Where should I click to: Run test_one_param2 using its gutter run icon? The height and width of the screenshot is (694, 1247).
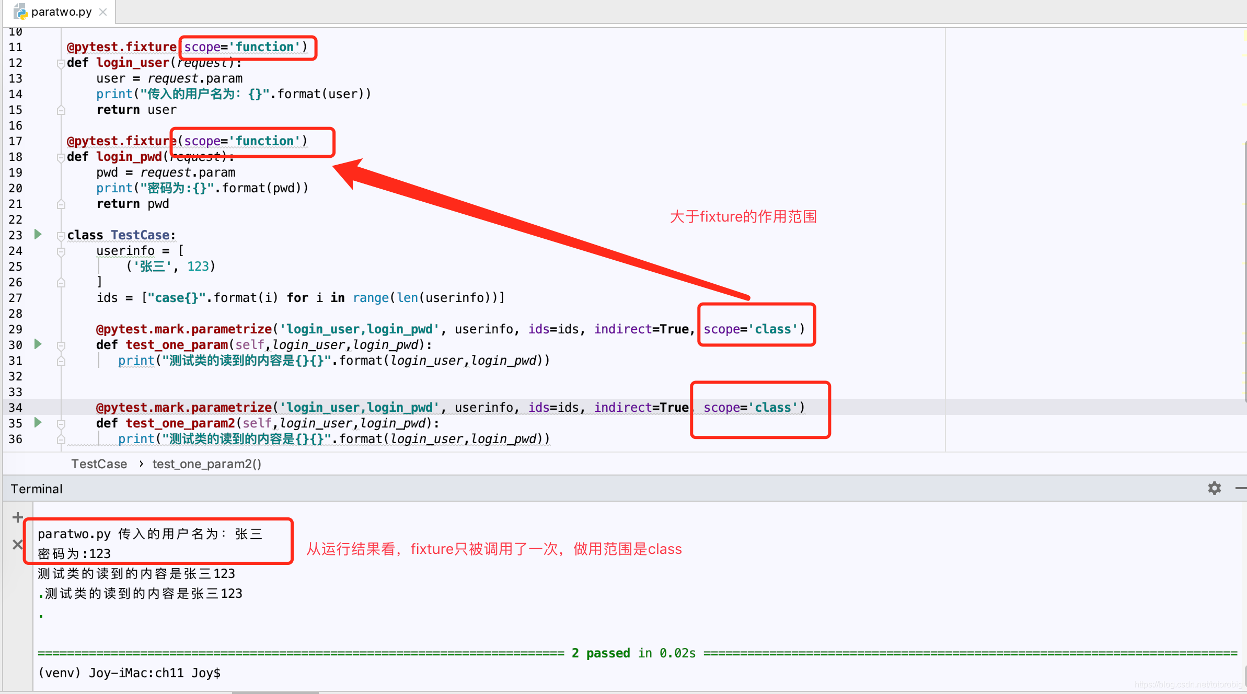[37, 423]
